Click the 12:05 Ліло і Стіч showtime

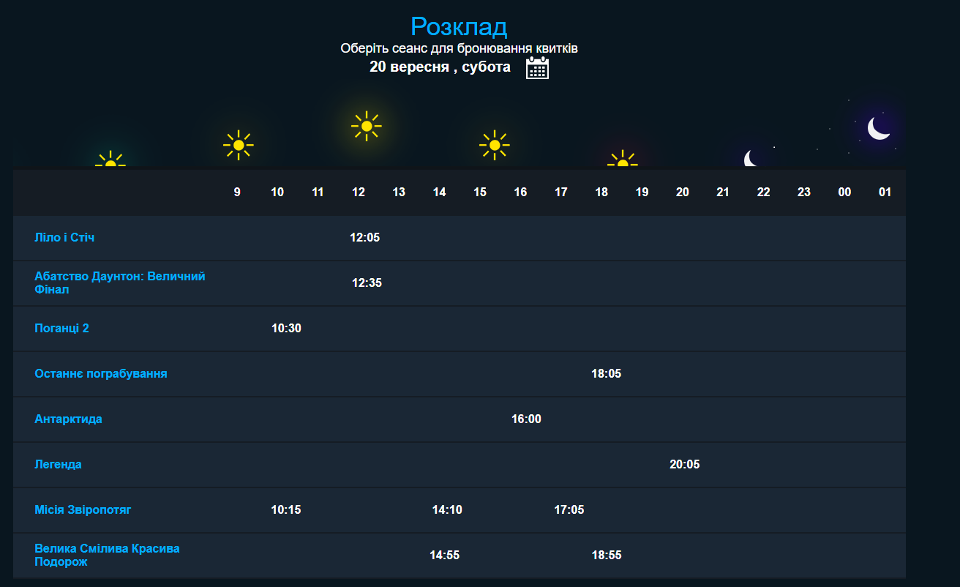[365, 238]
